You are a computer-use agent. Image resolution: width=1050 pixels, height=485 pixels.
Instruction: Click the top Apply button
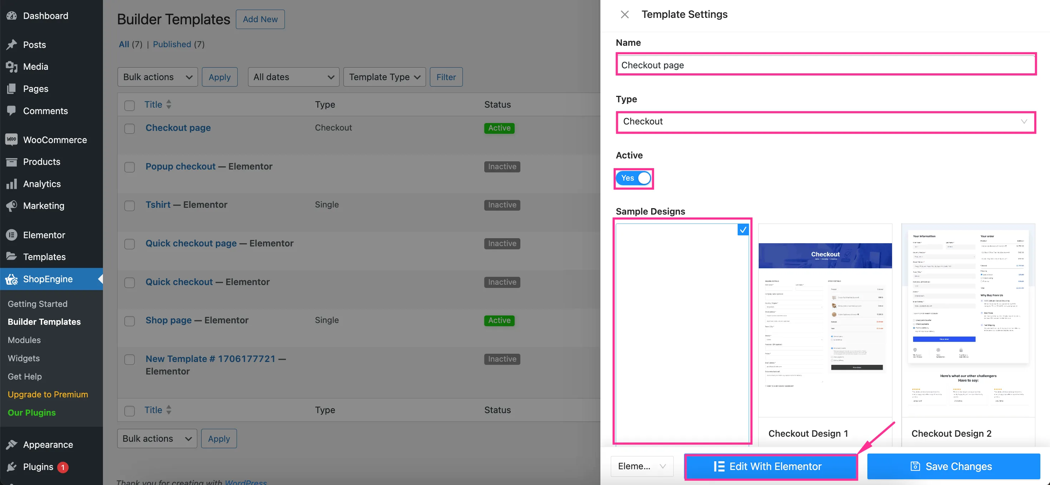(219, 77)
